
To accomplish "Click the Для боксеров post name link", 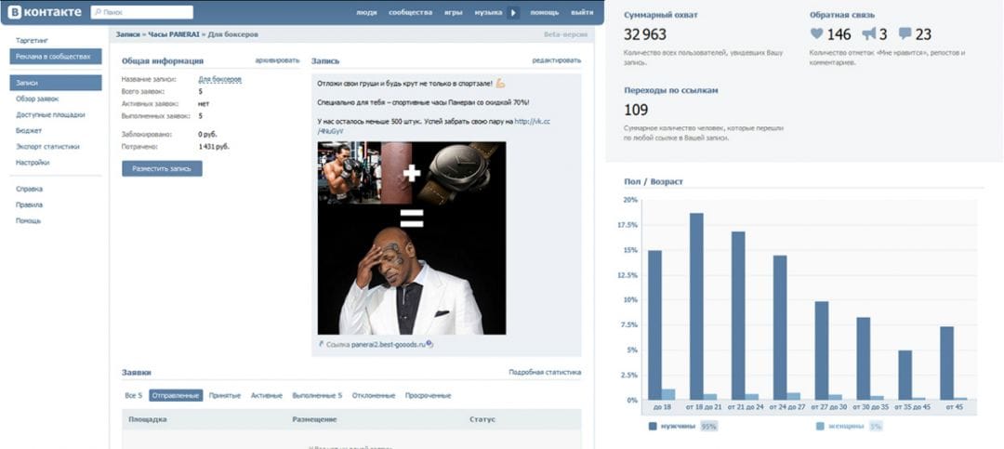I will (219, 79).
